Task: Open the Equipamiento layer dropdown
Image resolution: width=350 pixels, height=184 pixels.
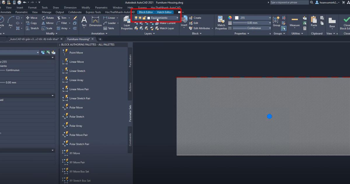Action: coord(177,18)
